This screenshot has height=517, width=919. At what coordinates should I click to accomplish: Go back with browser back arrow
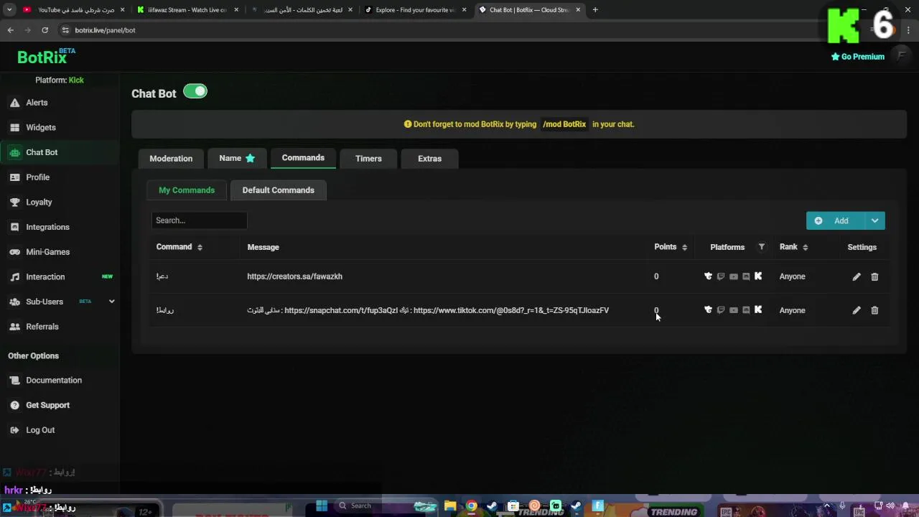(x=10, y=30)
